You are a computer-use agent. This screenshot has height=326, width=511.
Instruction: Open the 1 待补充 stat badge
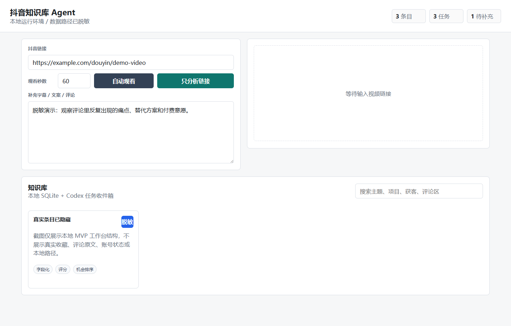484,16
